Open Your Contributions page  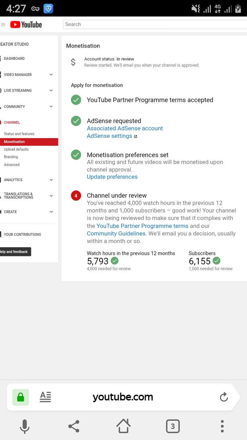coord(22,235)
